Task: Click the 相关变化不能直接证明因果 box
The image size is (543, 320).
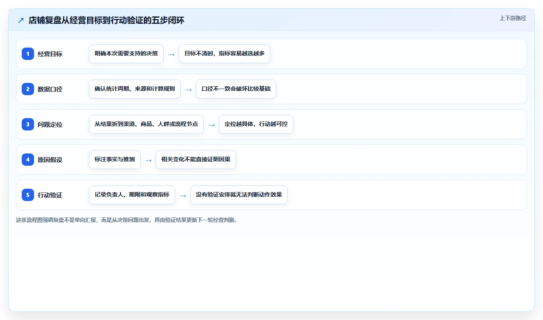Action: pos(196,160)
